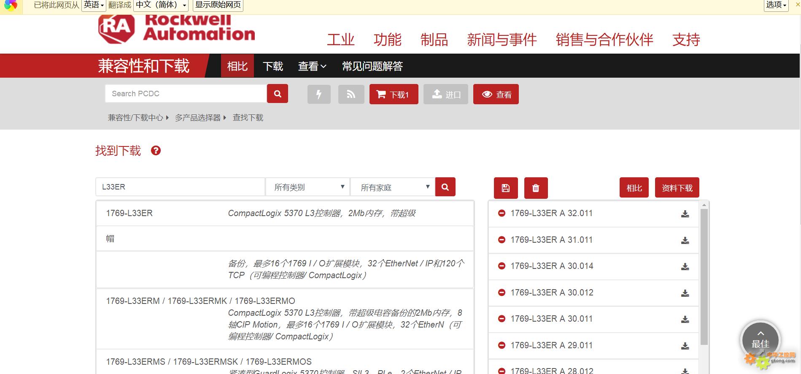Open the 工业 main menu
801x374 pixels.
coord(341,40)
